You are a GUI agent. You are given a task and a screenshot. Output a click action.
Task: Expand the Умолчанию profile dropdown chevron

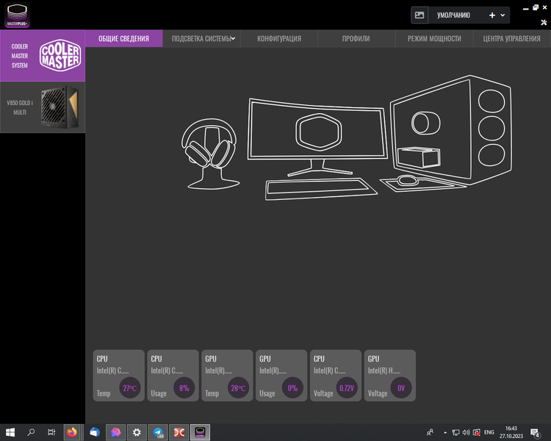click(503, 15)
